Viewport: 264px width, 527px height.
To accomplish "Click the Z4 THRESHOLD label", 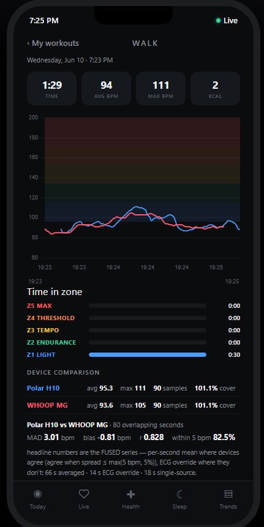I will point(51,318).
